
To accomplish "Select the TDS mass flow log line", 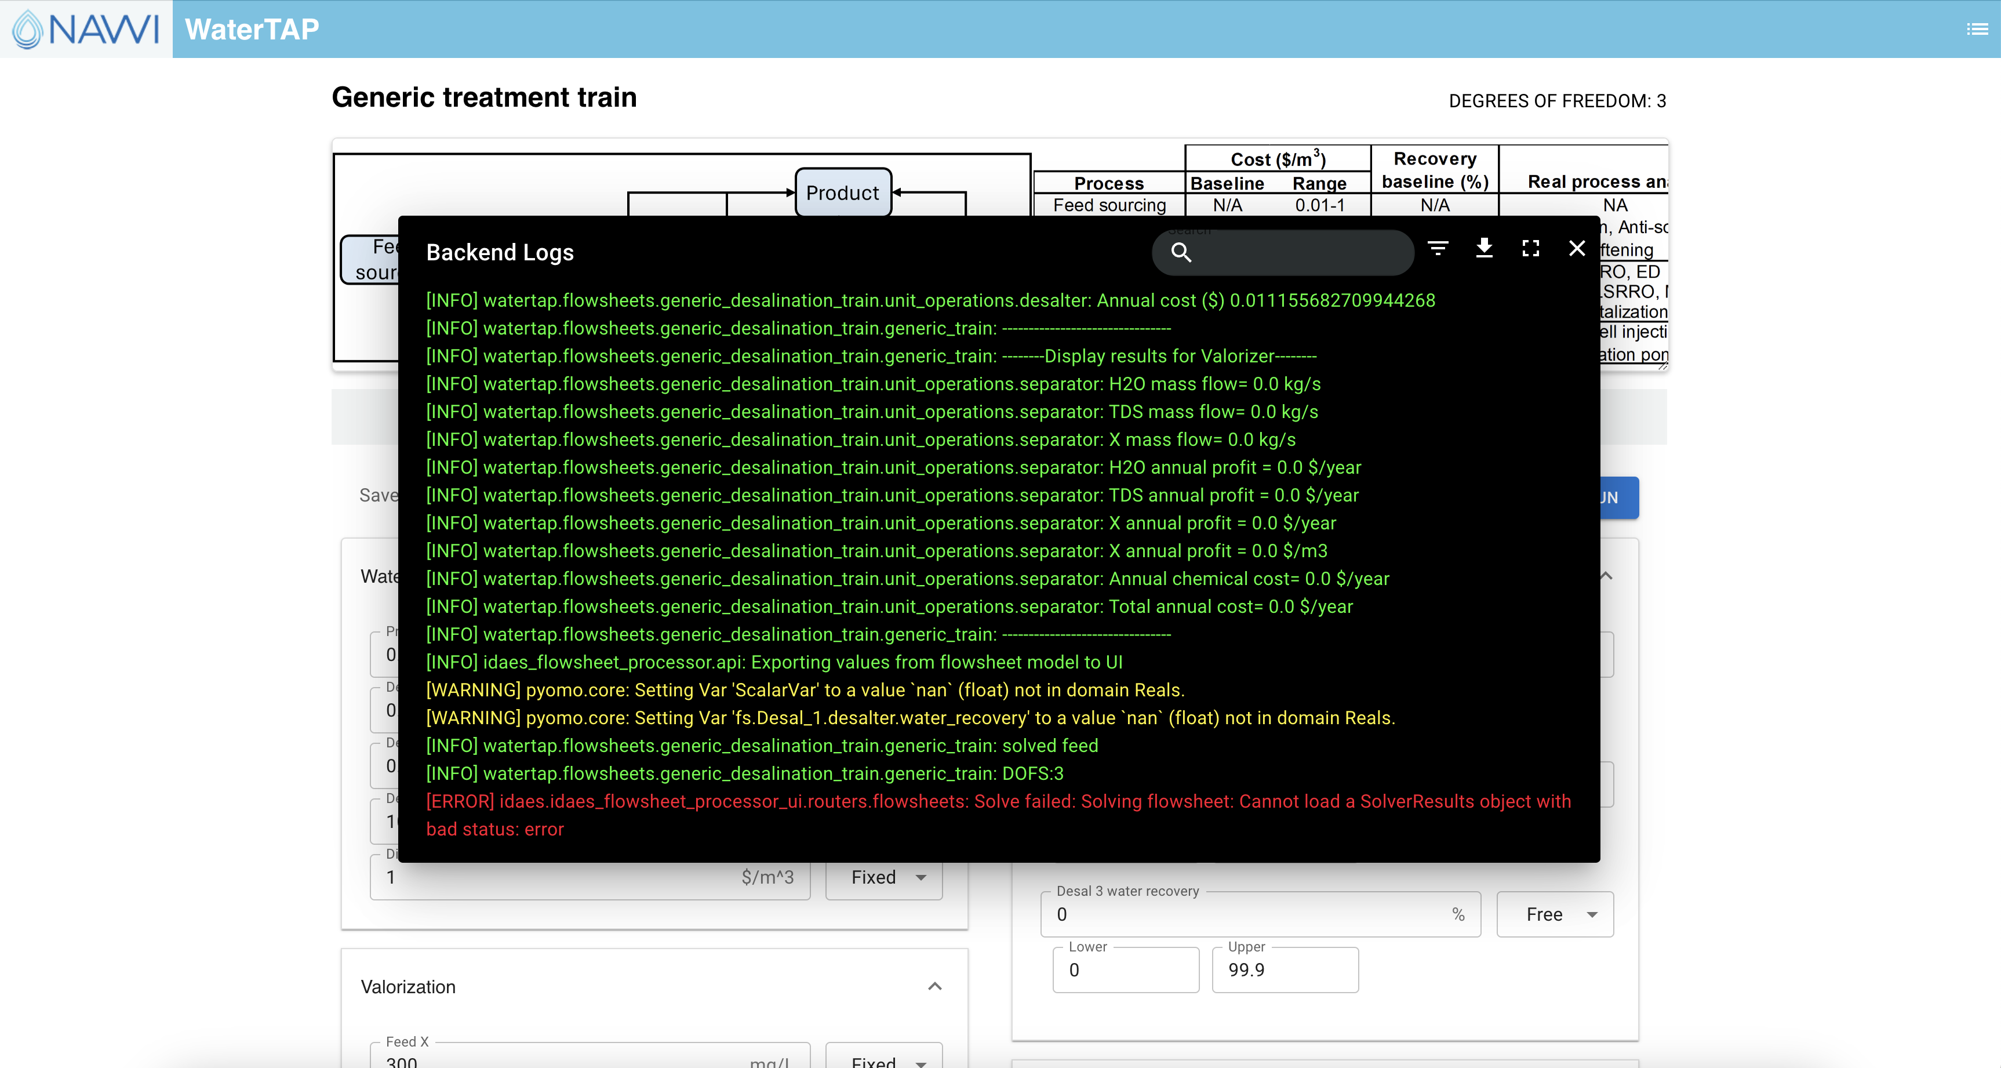I will point(872,412).
